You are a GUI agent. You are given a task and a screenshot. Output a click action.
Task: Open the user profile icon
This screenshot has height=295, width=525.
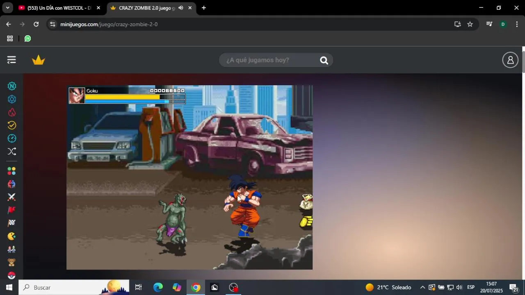[x=510, y=60]
